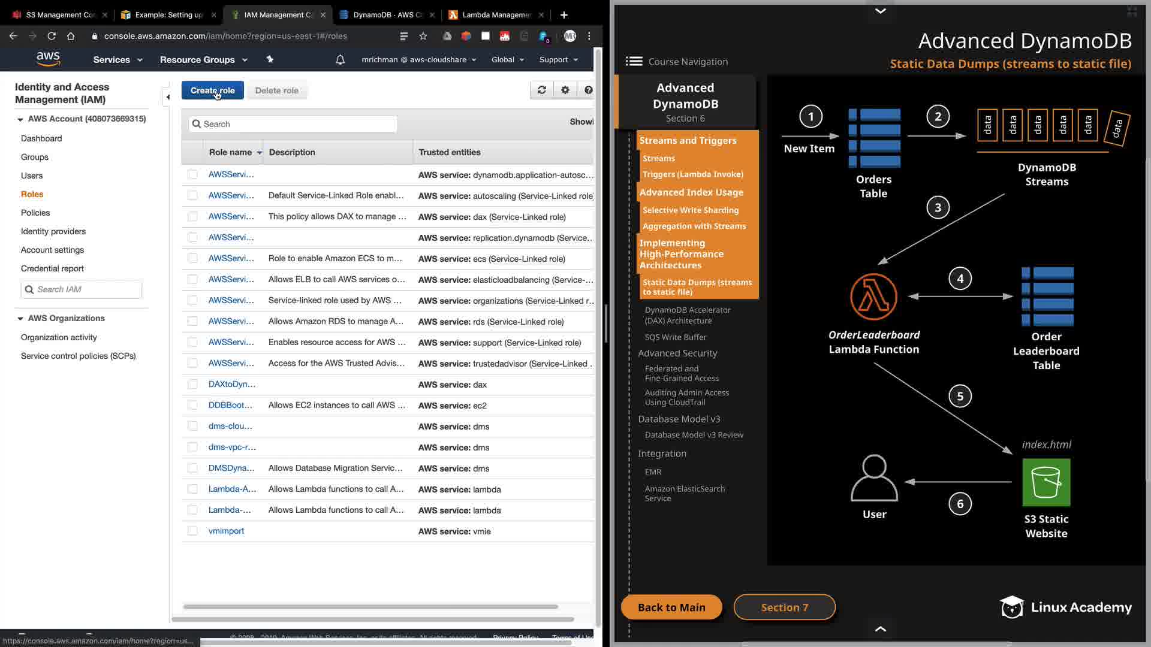Click the Create role button
This screenshot has height=647, width=1151.
(212, 90)
